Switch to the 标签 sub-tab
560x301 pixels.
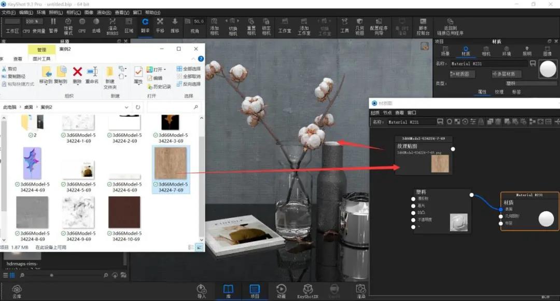[x=516, y=92]
